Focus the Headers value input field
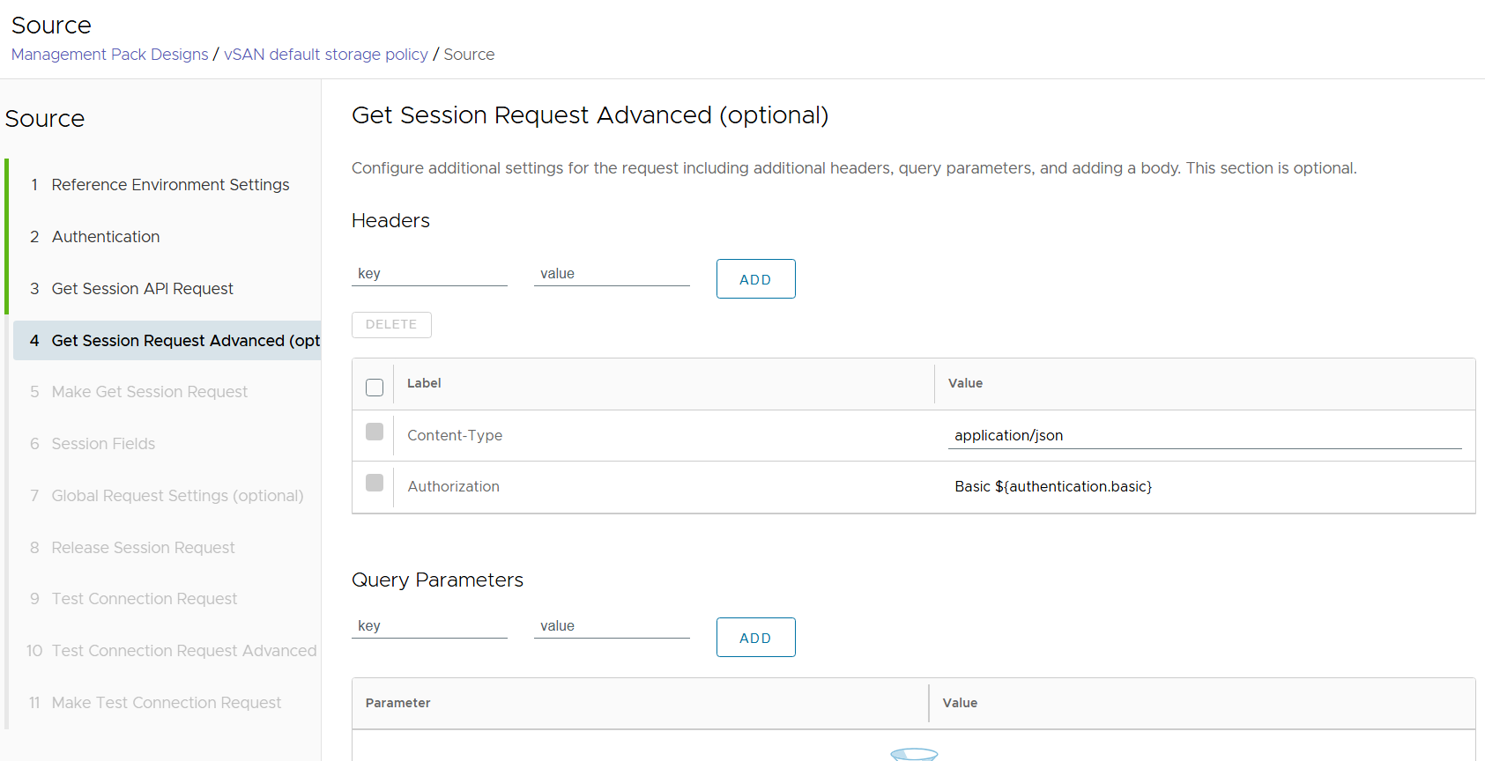 click(x=612, y=274)
